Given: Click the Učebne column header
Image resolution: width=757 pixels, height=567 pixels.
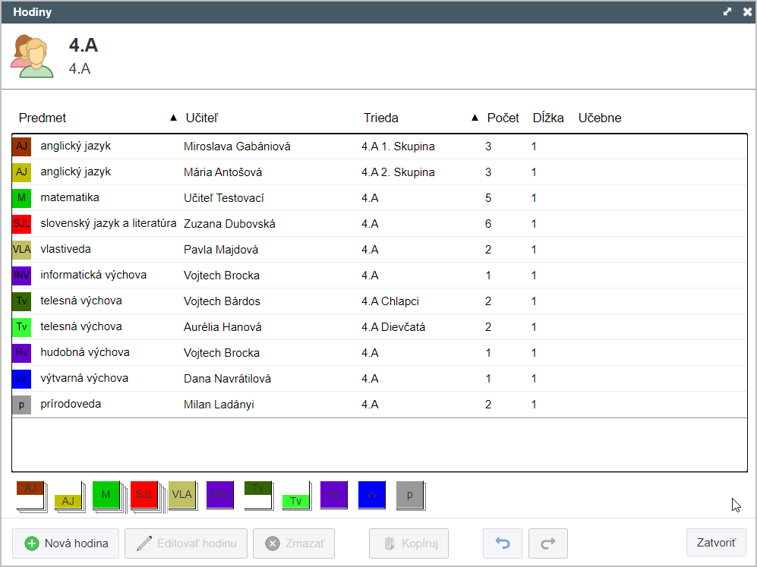Looking at the screenshot, I should pyautogui.click(x=600, y=118).
